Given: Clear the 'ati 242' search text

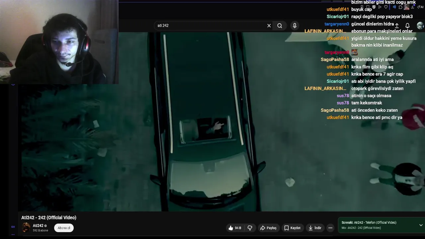Looking at the screenshot, I should [269, 26].
